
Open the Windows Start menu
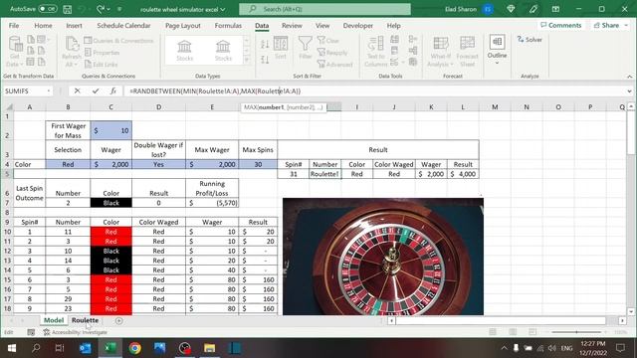(11, 348)
